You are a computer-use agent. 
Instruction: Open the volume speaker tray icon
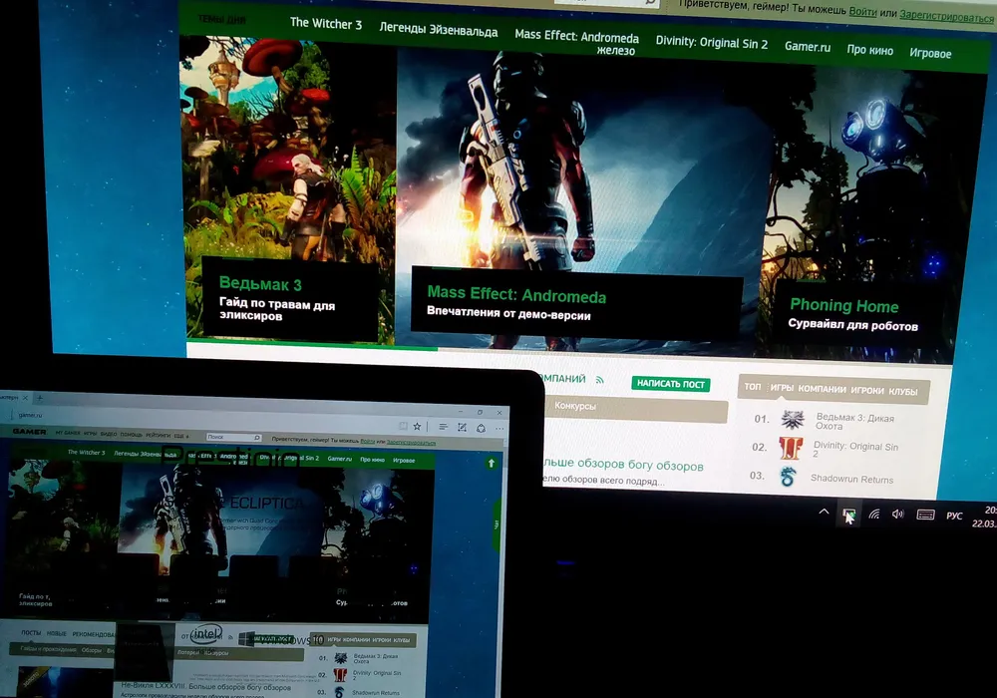click(898, 514)
